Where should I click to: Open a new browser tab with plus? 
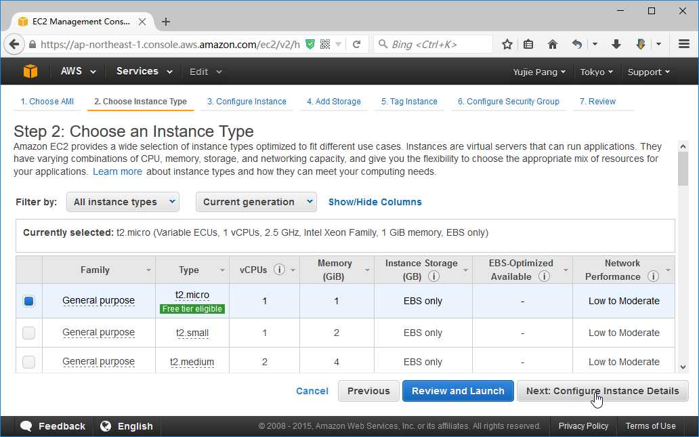pos(166,22)
